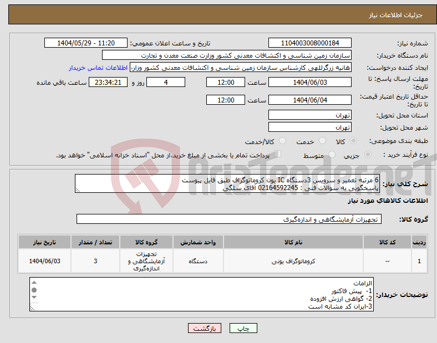437x343 pixels.
Task: Click the توضیحات خریدار notes textarea
Action: tap(201, 294)
